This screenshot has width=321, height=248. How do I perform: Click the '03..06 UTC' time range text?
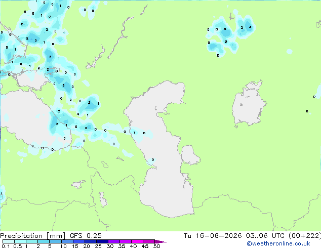point(265,236)
